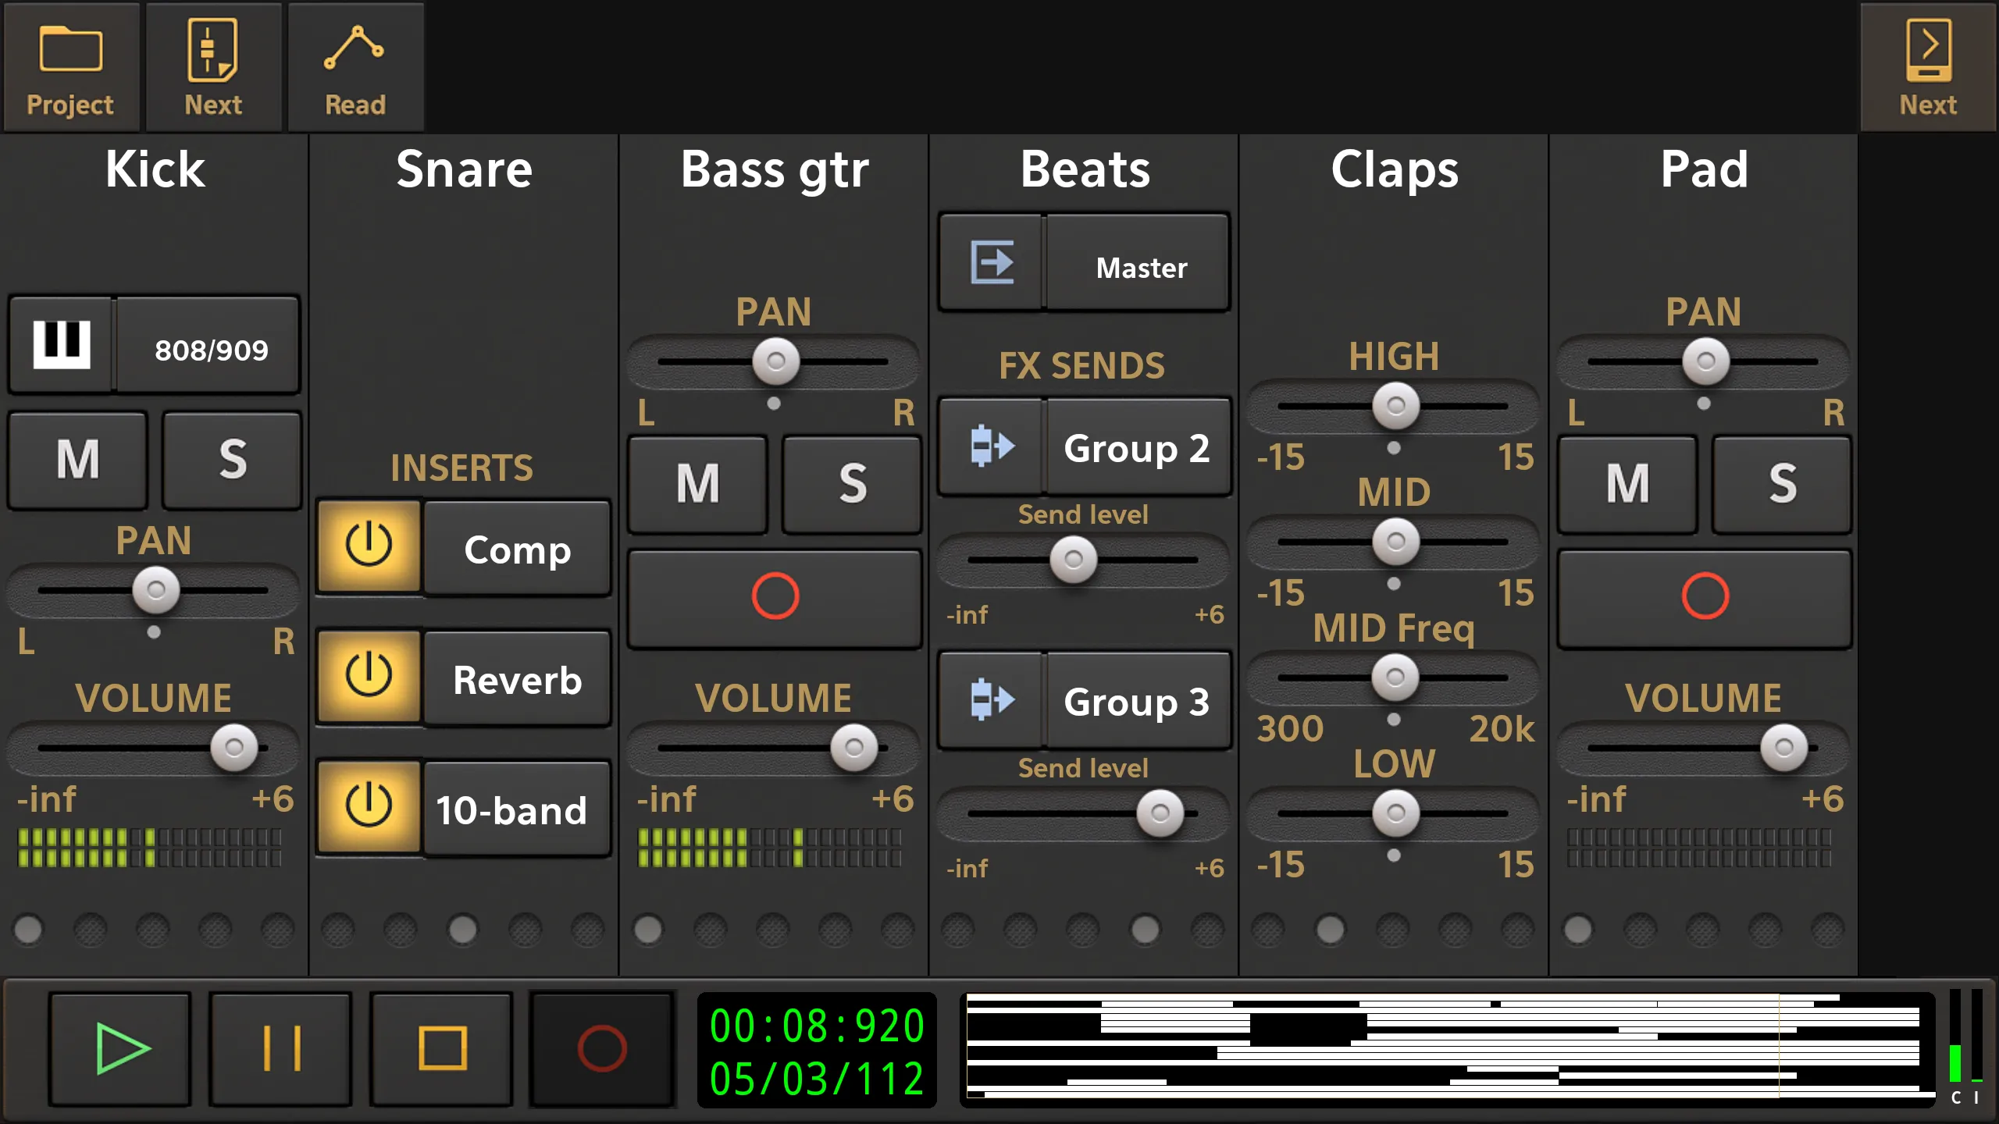Click the Beats output routing arrow icon
This screenshot has width=1999, height=1124.
coord(992,262)
